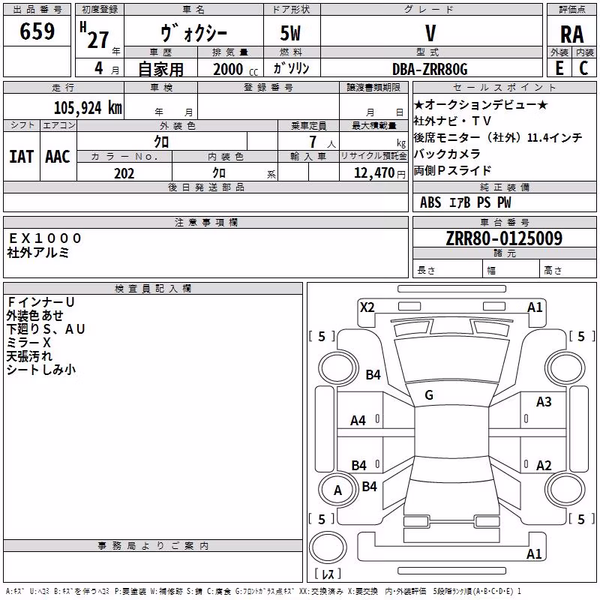Click the 社外アルミ note
This screenshot has height=600, width=600.
pos(37,253)
